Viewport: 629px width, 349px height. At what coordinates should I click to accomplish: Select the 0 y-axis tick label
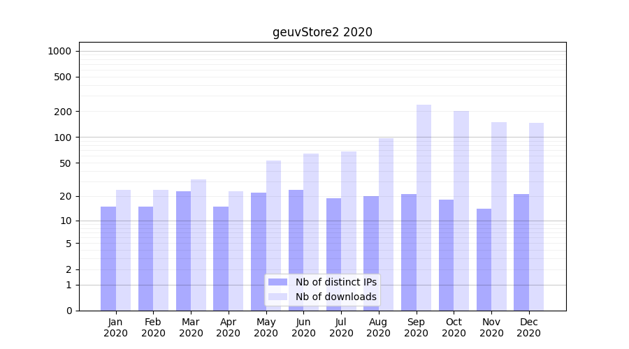pos(68,311)
